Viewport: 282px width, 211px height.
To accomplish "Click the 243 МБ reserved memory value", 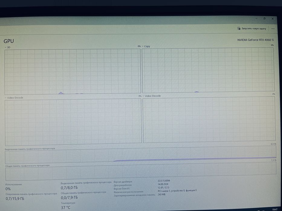I will point(161,194).
